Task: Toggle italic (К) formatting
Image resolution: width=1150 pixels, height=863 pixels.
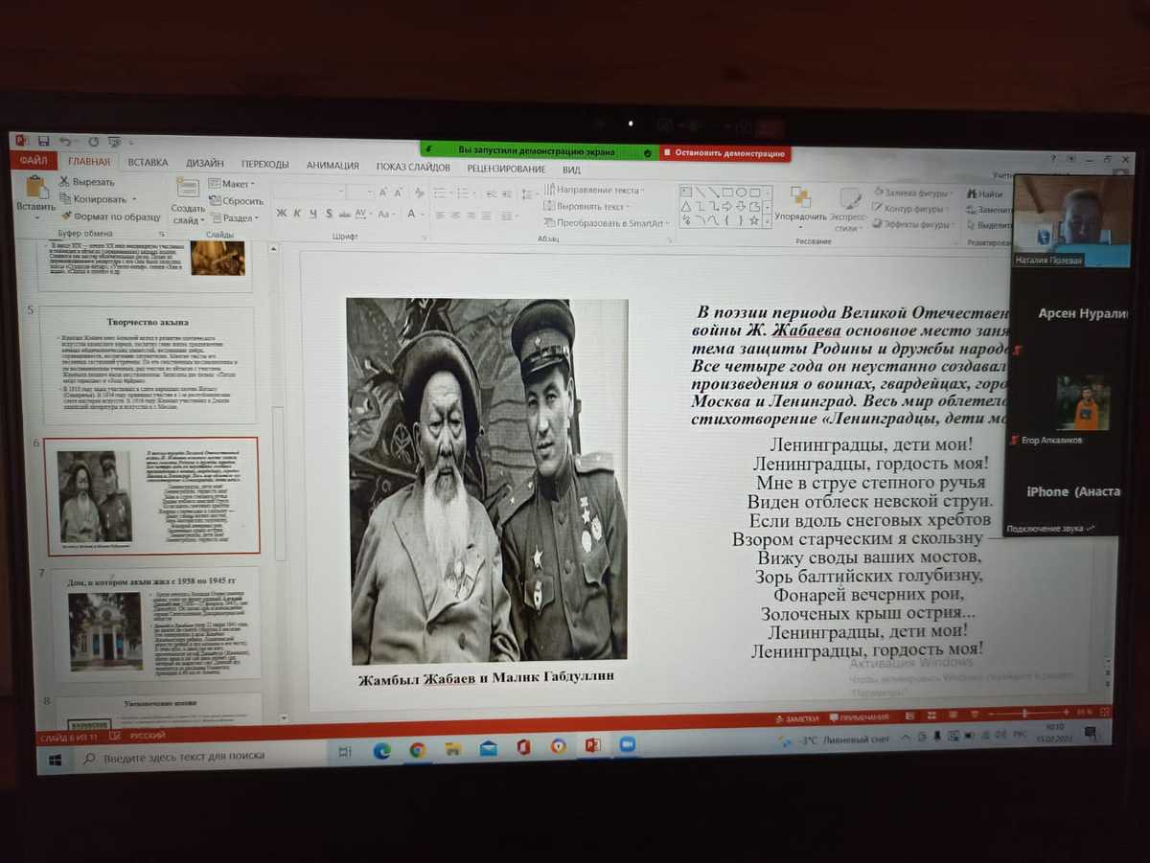Action: tap(297, 214)
